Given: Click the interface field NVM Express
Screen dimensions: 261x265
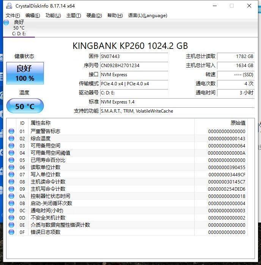Looking at the screenshot, I should pyautogui.click(x=134, y=75).
